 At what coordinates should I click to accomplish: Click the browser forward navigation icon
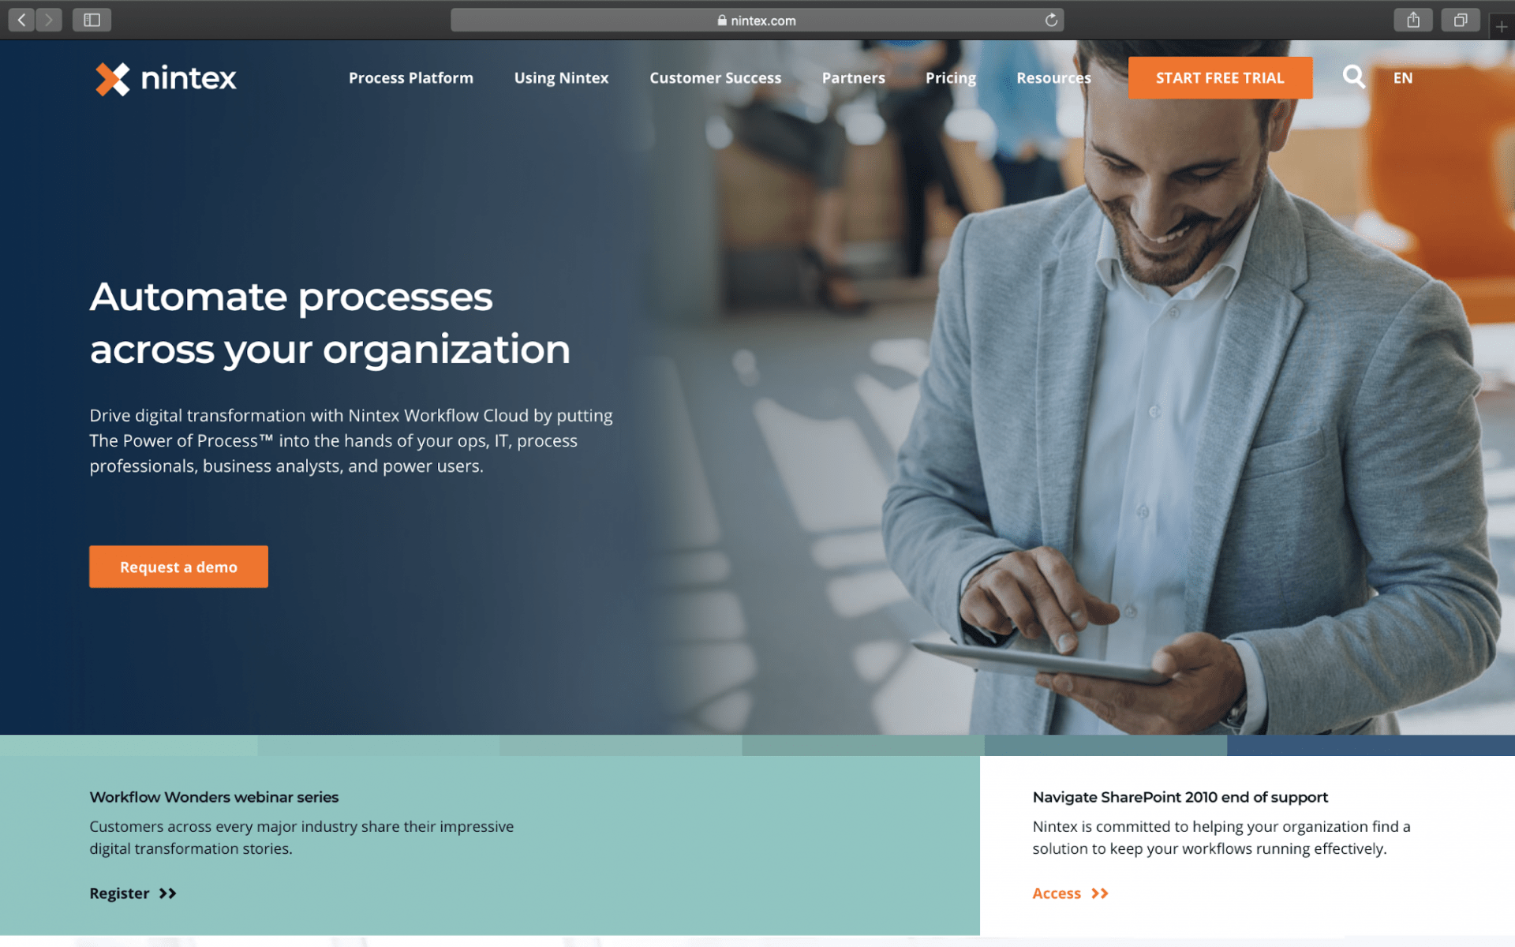pyautogui.click(x=47, y=19)
